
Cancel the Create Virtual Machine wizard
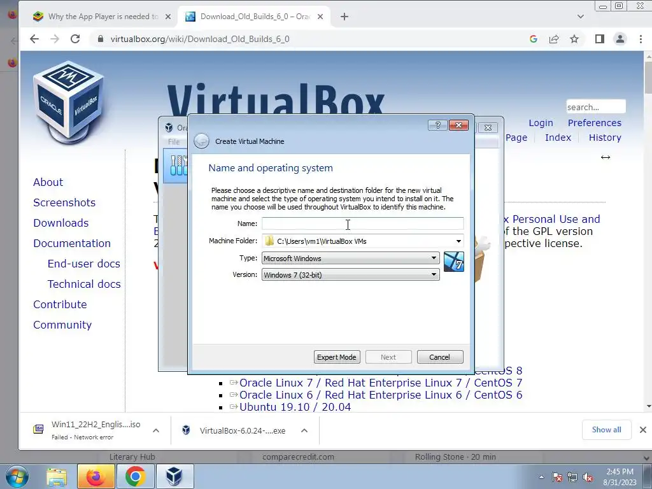point(440,357)
